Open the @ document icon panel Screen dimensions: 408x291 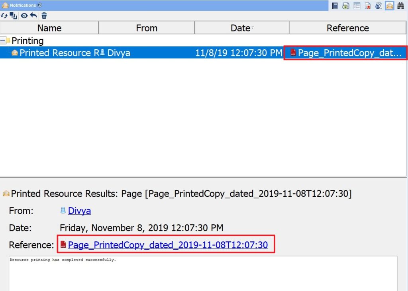click(379, 6)
